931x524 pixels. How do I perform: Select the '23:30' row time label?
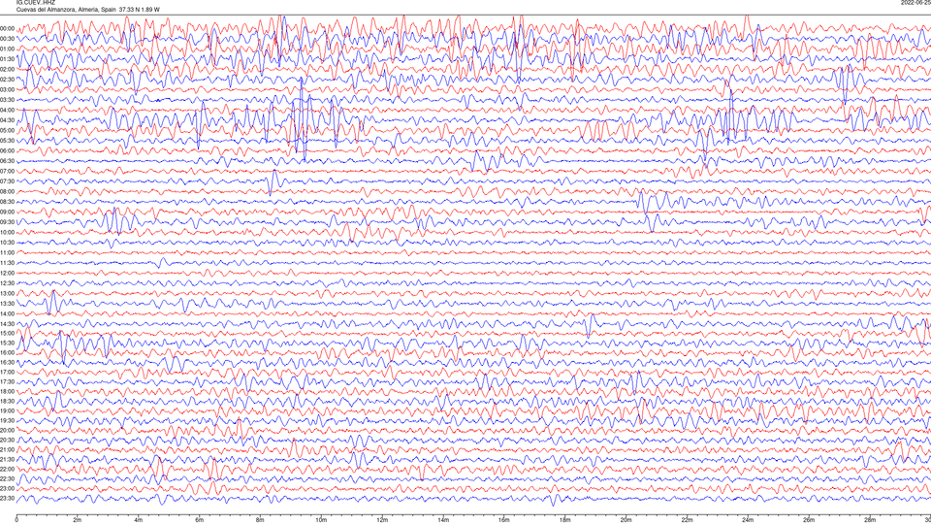click(x=7, y=499)
